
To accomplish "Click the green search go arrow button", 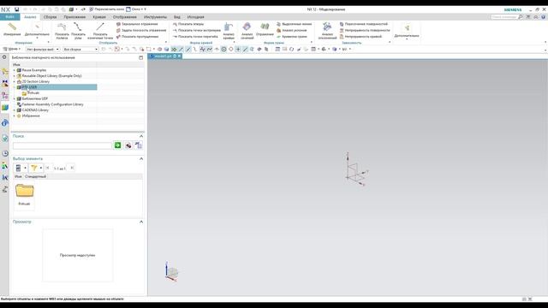I will pyautogui.click(x=117, y=145).
